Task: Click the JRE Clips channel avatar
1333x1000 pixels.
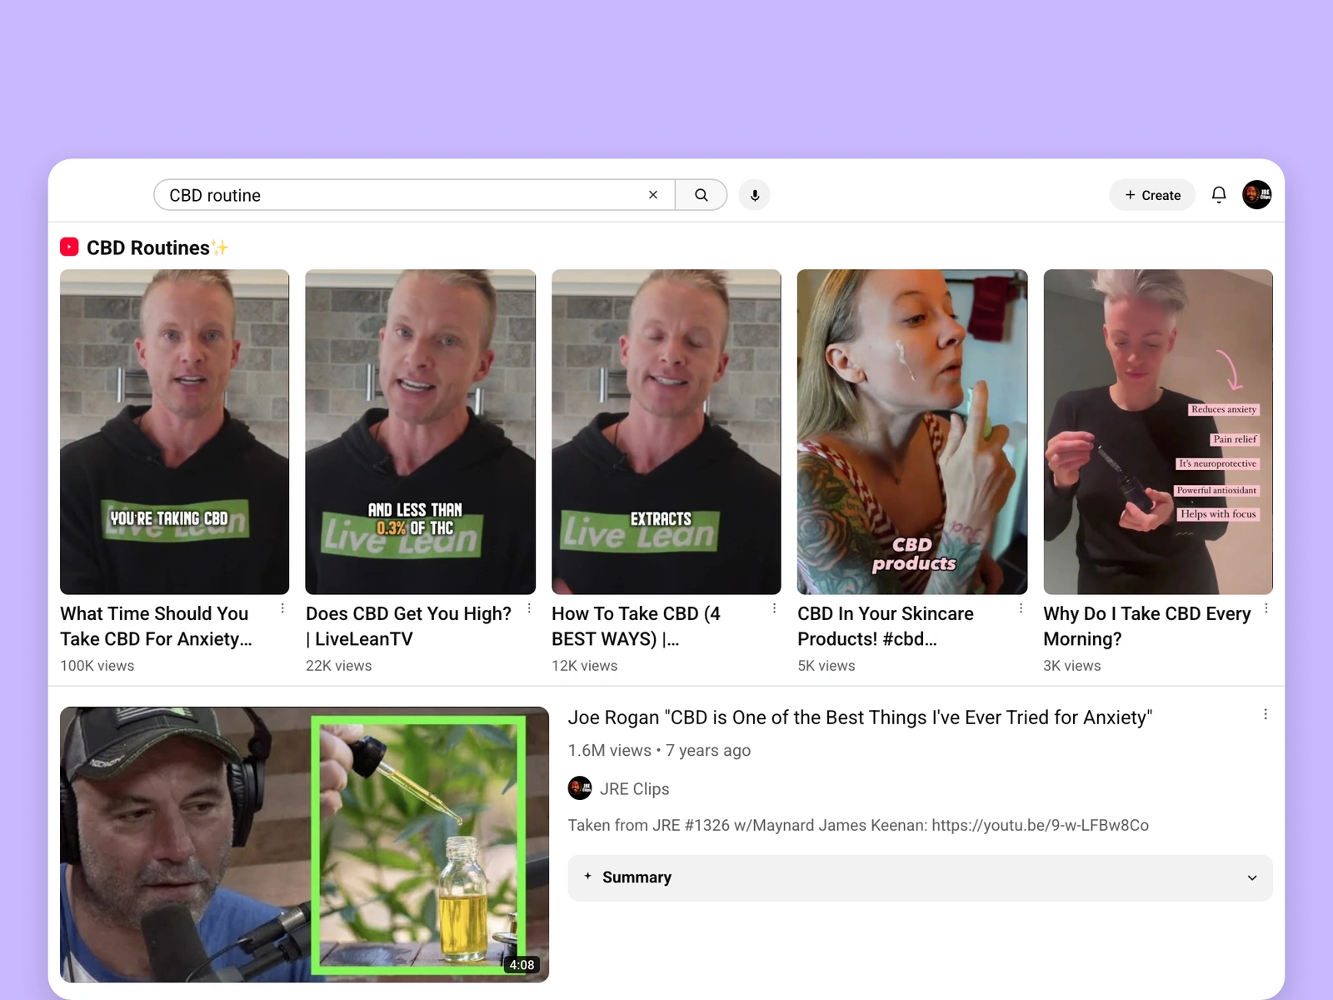Action: (580, 787)
